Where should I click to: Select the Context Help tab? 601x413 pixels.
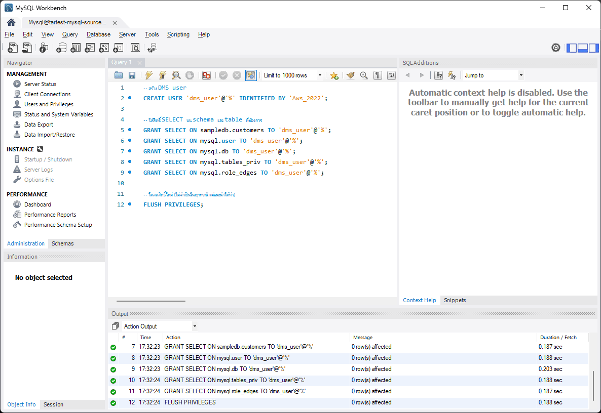(419, 301)
